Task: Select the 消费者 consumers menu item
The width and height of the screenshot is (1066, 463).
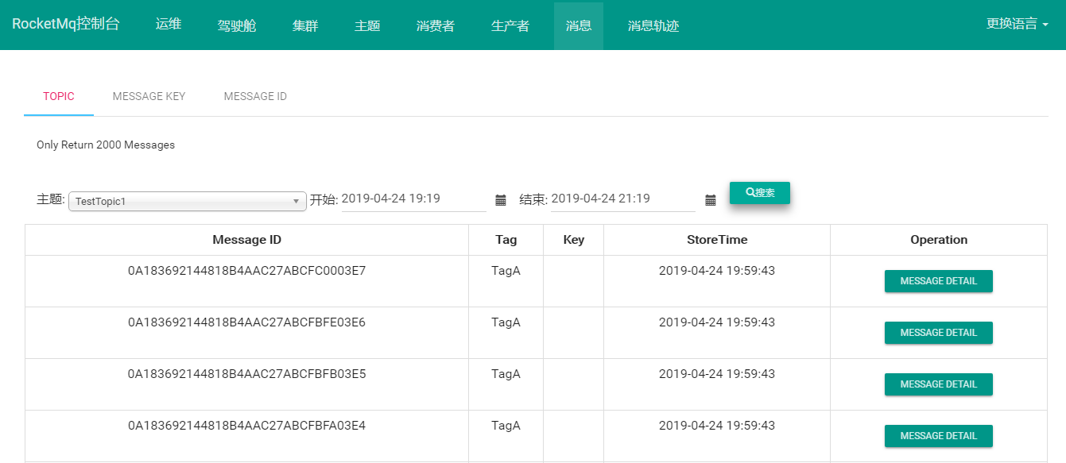Action: tap(435, 24)
